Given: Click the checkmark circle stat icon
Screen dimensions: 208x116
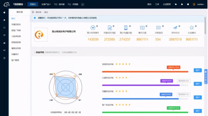Looking at the screenshot, I should (93, 28).
